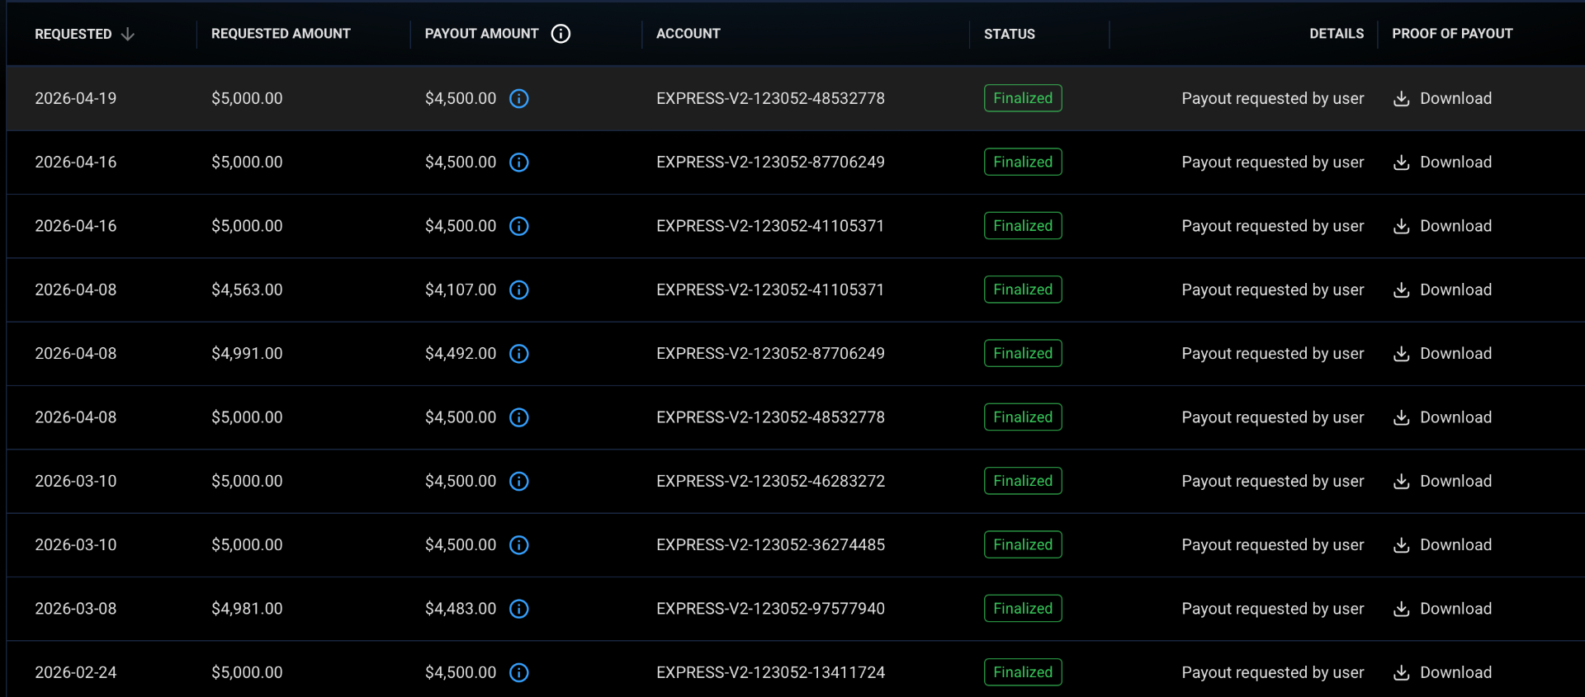Open info icon for account ending 36274485
Screen dimensions: 1585x697
click(x=518, y=545)
